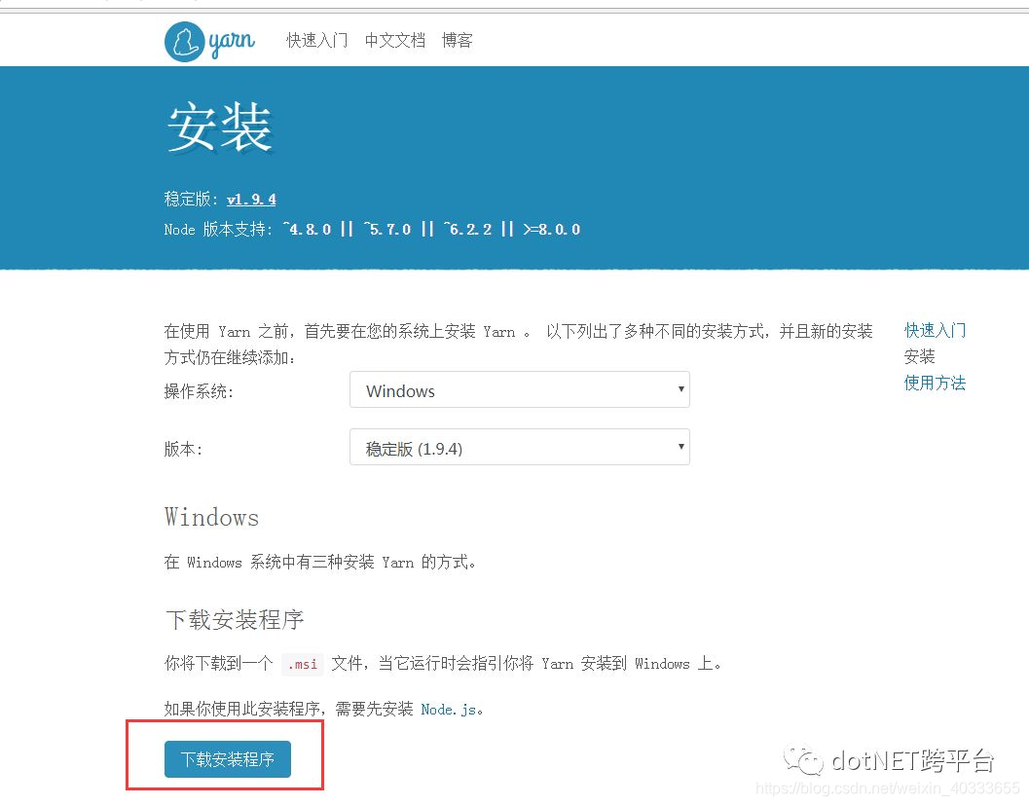Open the 快速入门 sidebar link

(x=935, y=330)
